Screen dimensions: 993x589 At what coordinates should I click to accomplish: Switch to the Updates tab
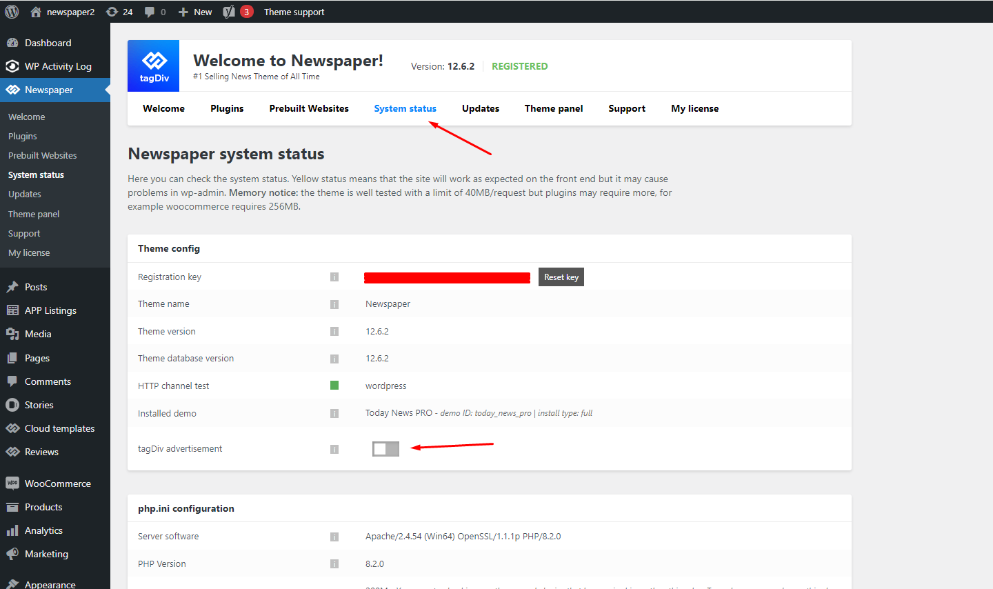coord(481,108)
